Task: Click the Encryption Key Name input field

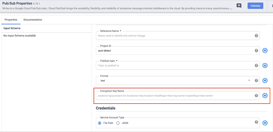Action: click(175, 96)
